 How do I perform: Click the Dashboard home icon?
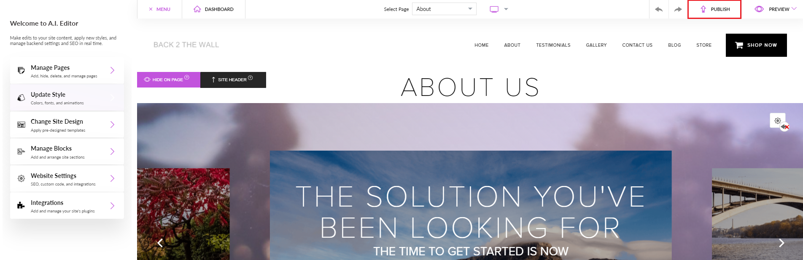click(x=197, y=9)
